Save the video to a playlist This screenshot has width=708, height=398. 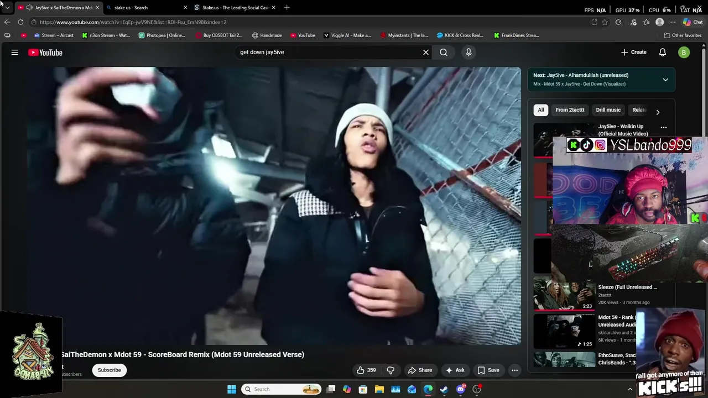click(x=488, y=370)
